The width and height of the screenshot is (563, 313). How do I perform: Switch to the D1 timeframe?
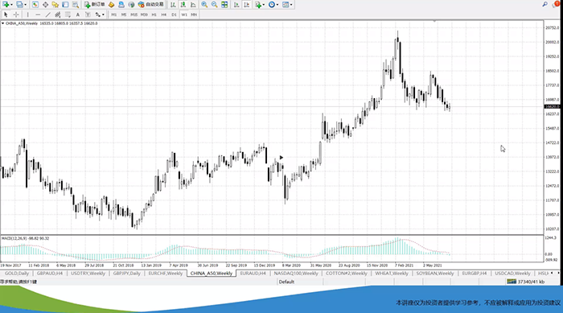174,14
